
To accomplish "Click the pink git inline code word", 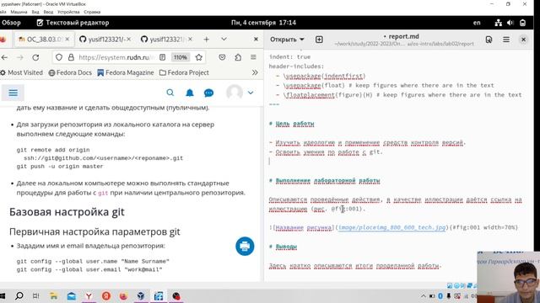I will (103, 193).
